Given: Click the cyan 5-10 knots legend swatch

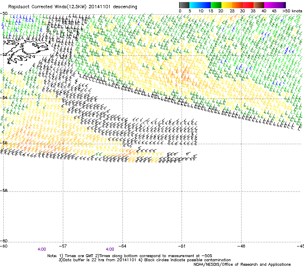Looking at the screenshot, I should pos(195,5).
